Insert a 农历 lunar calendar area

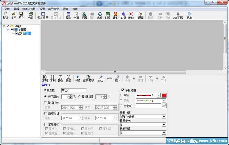(123, 16)
